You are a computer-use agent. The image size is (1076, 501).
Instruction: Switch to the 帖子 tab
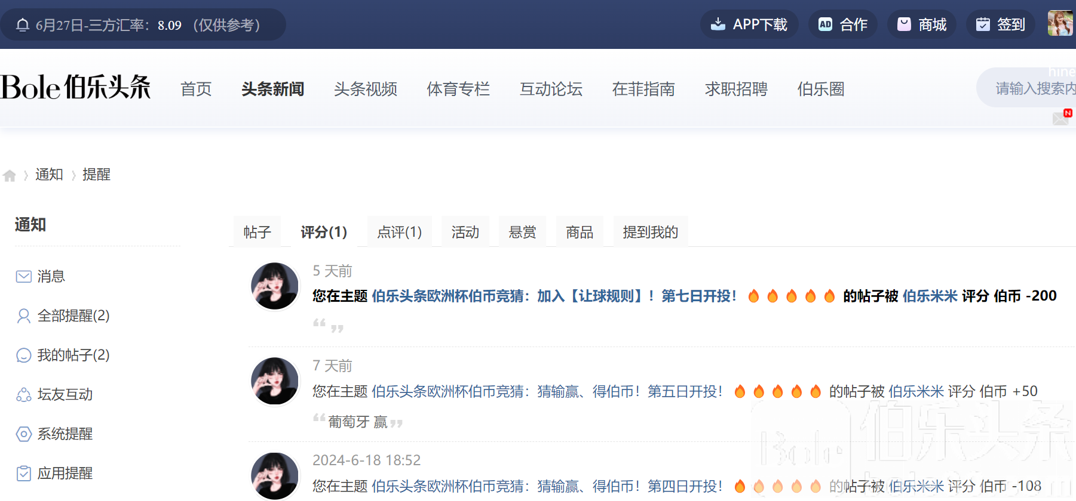click(x=257, y=231)
